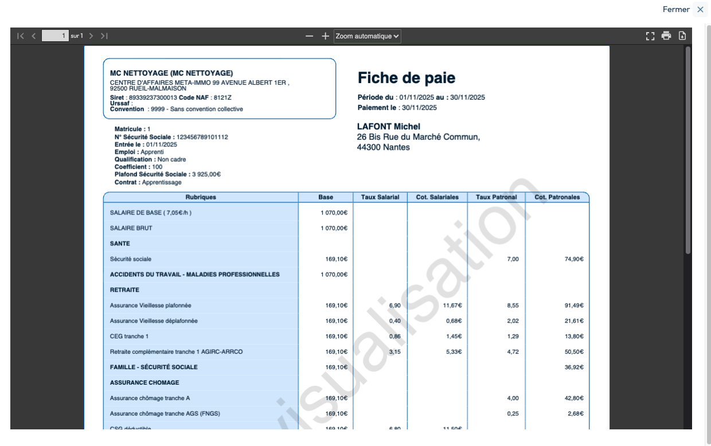711x446 pixels.
Task: Jump to last page icon
Action: pos(104,36)
